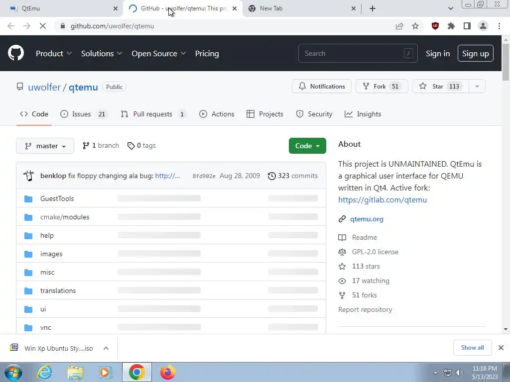
Task: Expand download options for Win Xp iso
Action: pyautogui.click(x=106, y=348)
